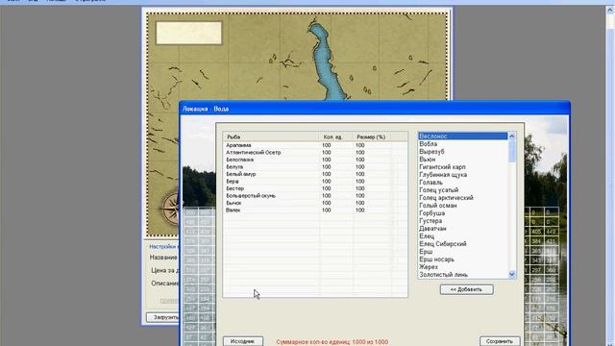Click the 'Кол. ед.' column header
This screenshot has height=346, width=615.
point(335,136)
